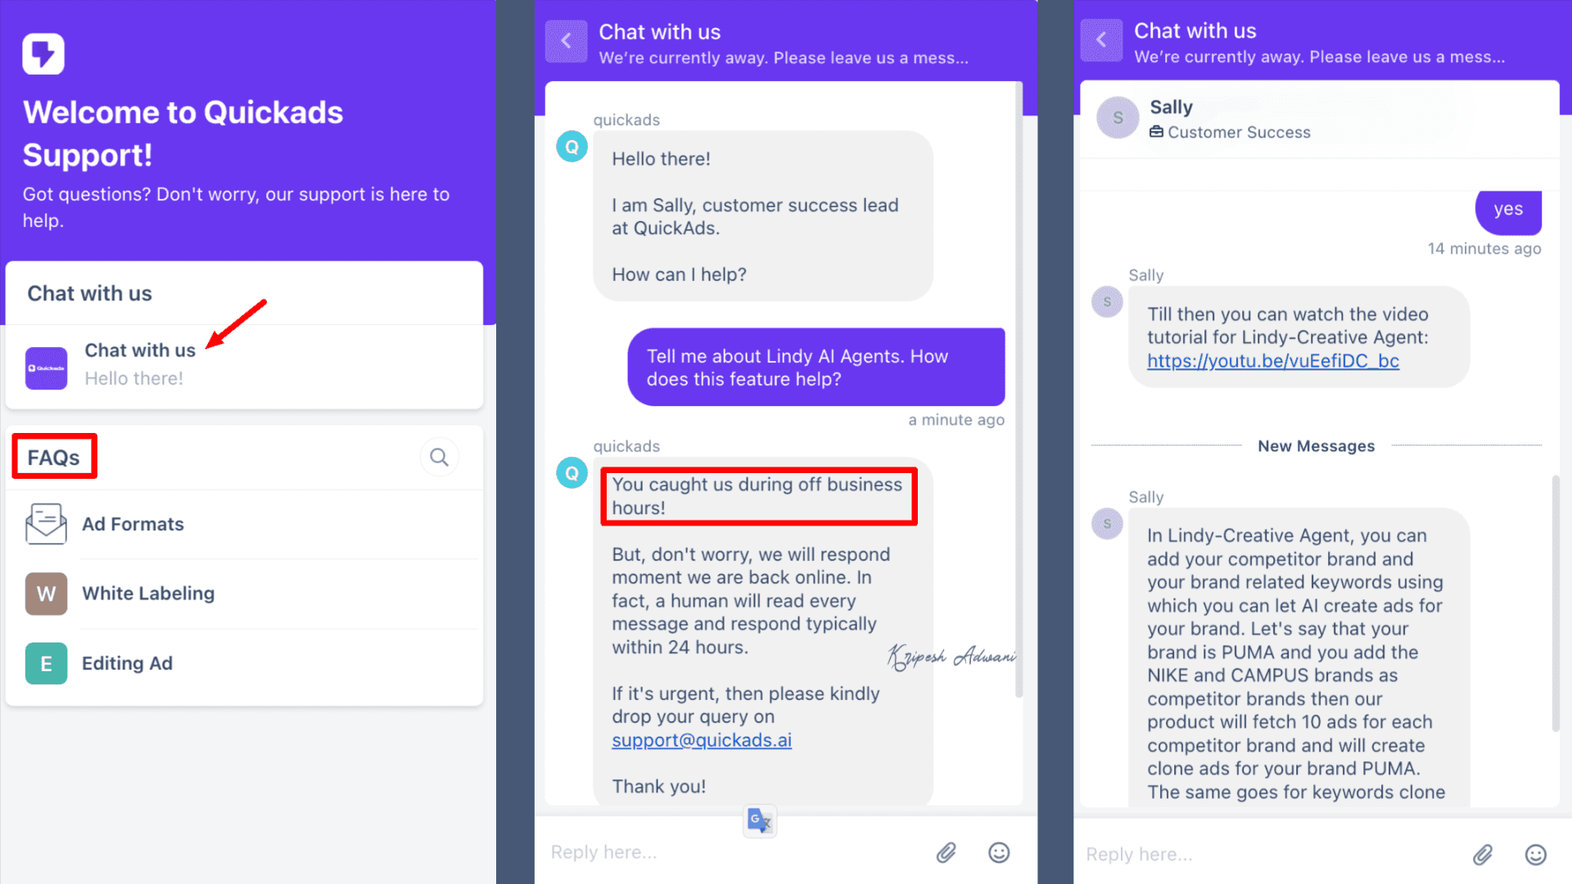Click Sally's avatar in the agent header
This screenshot has width=1572, height=884.
click(x=1118, y=118)
